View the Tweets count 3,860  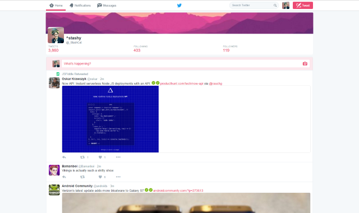(53, 50)
